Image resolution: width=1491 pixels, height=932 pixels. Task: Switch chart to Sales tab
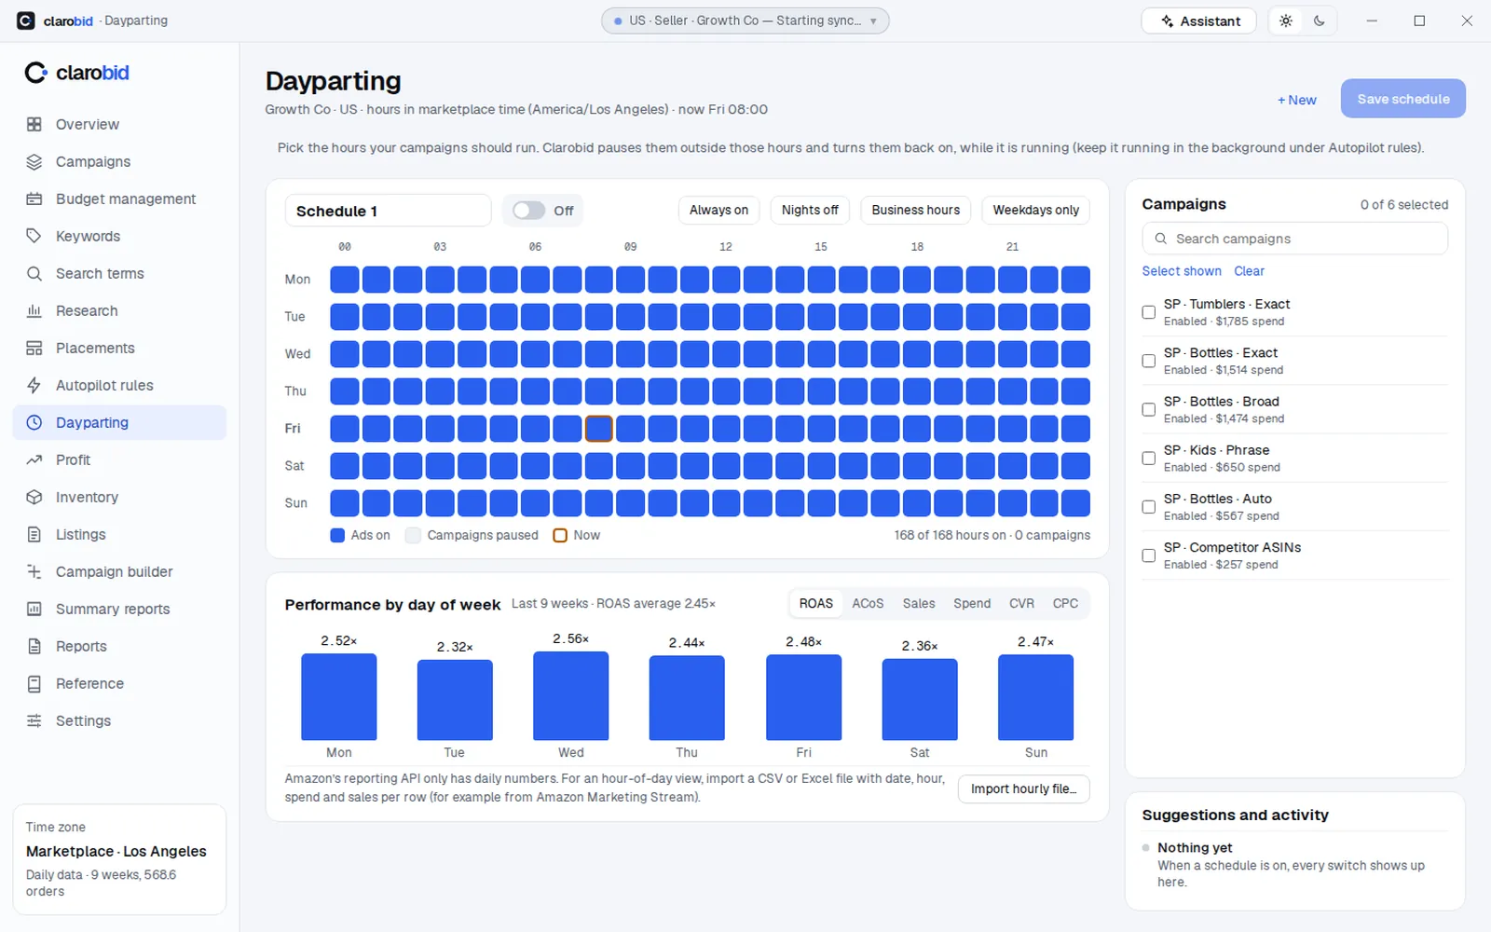point(919,603)
